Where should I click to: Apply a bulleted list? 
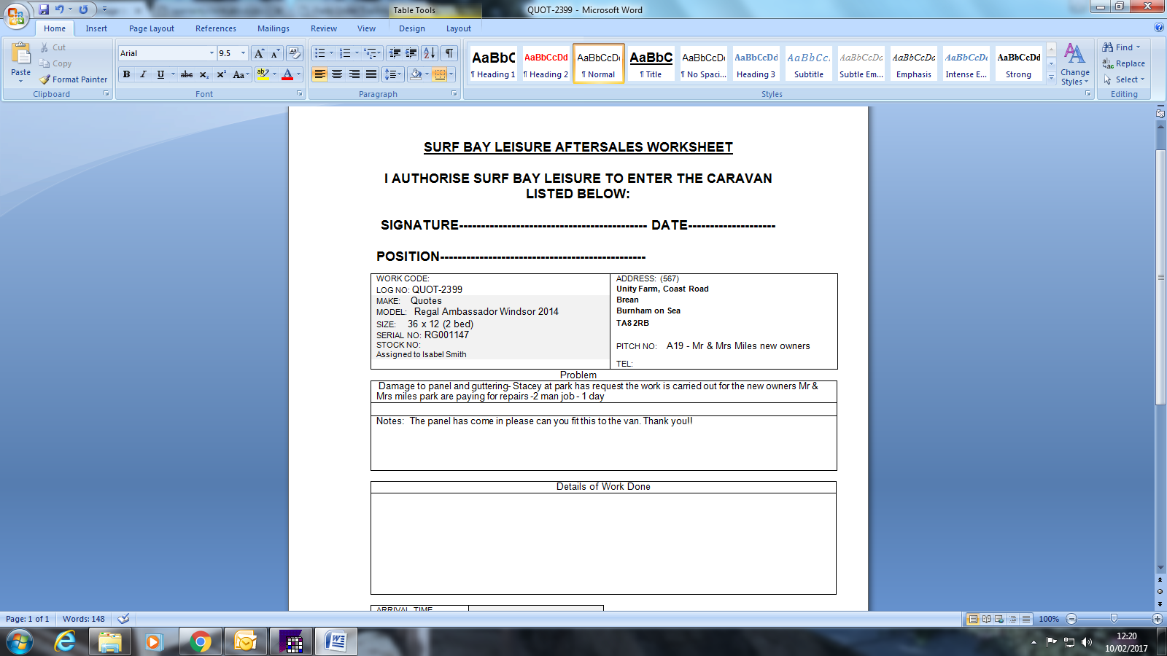[x=319, y=53]
